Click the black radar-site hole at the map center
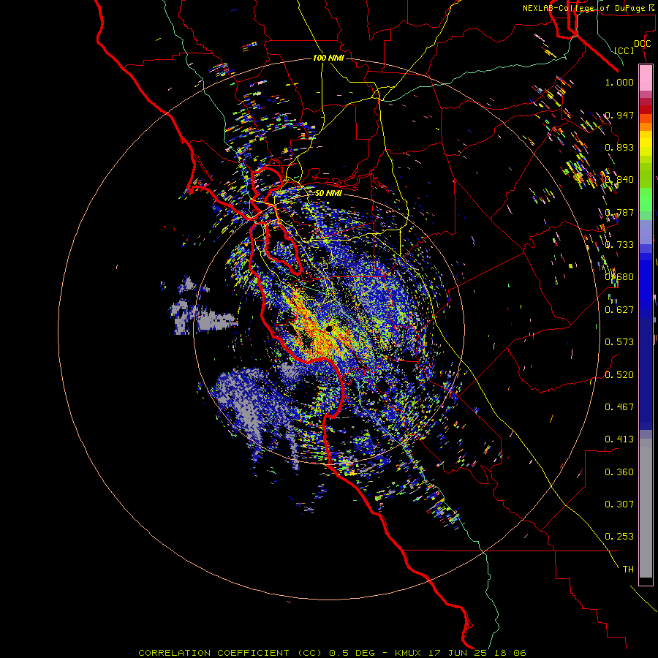This screenshot has height=658, width=658. coord(329,328)
